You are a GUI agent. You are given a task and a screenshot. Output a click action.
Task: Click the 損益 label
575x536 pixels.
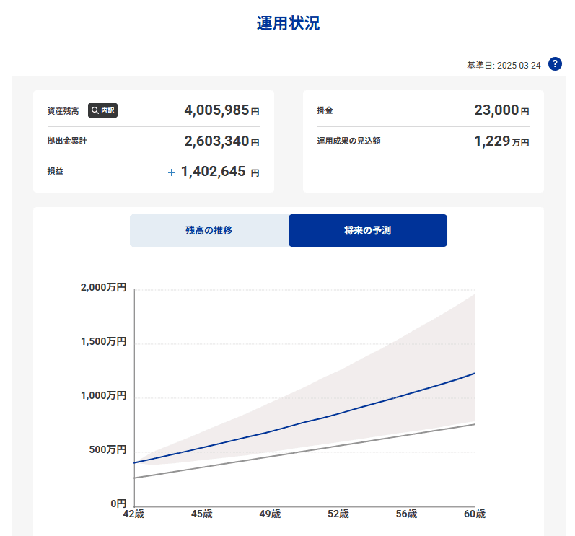(x=56, y=171)
